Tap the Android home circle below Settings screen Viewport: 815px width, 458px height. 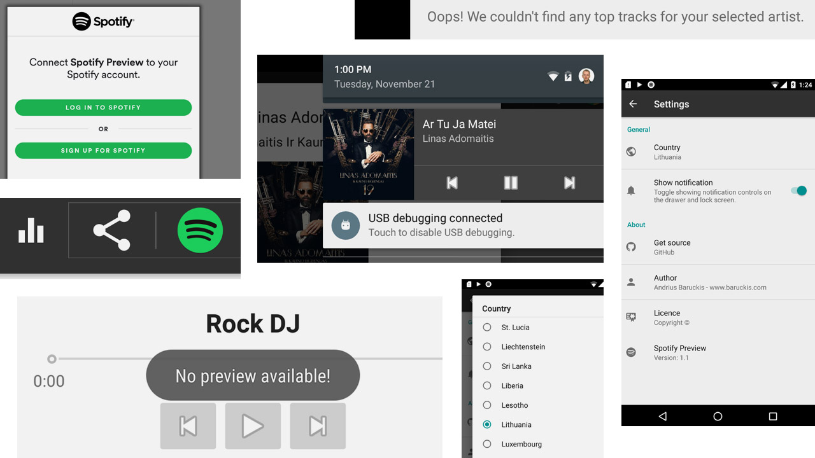tap(718, 416)
